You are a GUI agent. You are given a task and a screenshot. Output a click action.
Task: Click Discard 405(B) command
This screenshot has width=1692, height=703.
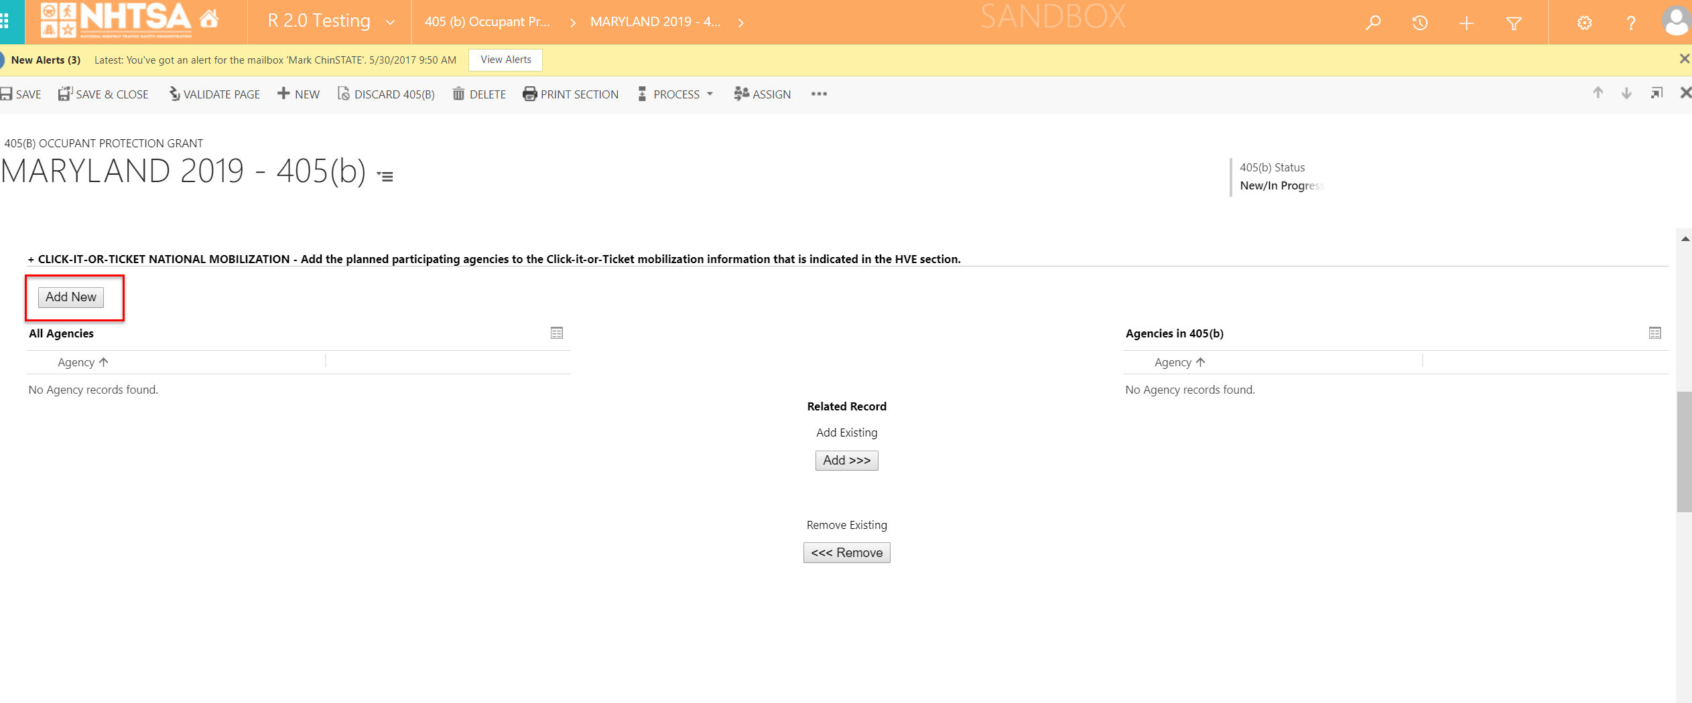click(386, 94)
